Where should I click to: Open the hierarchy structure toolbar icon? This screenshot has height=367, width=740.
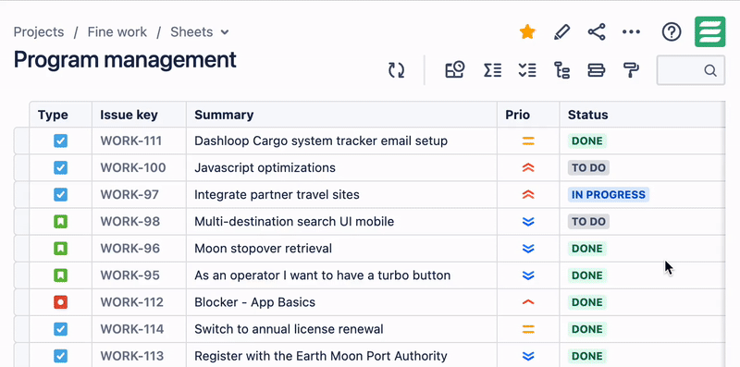coord(561,70)
